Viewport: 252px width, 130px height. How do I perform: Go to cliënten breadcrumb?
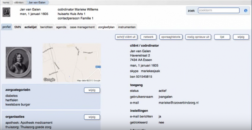[x=19, y=2]
